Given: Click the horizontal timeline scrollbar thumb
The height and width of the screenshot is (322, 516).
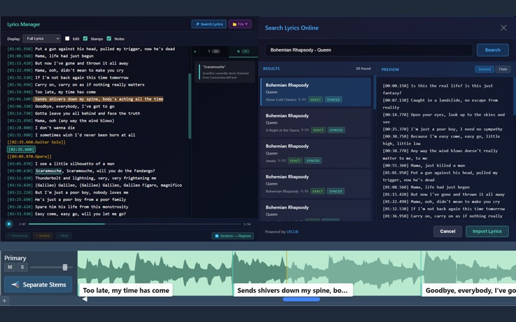Looking at the screenshot, I should point(301,299).
